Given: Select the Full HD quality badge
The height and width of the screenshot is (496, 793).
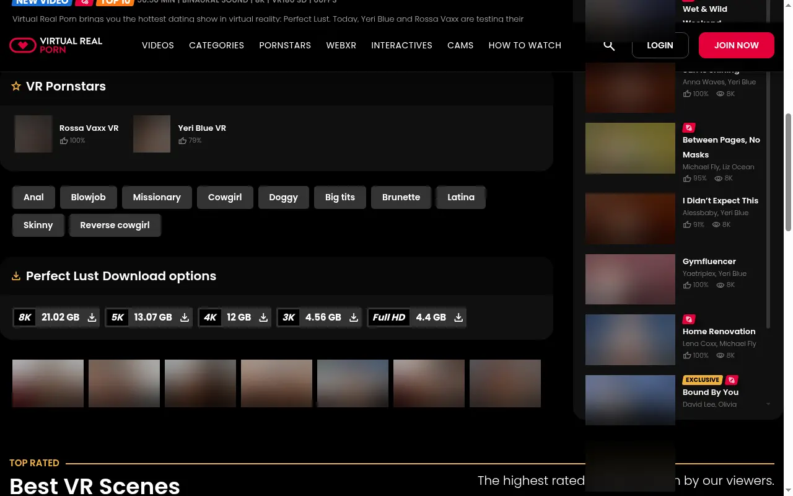Looking at the screenshot, I should pyautogui.click(x=389, y=317).
